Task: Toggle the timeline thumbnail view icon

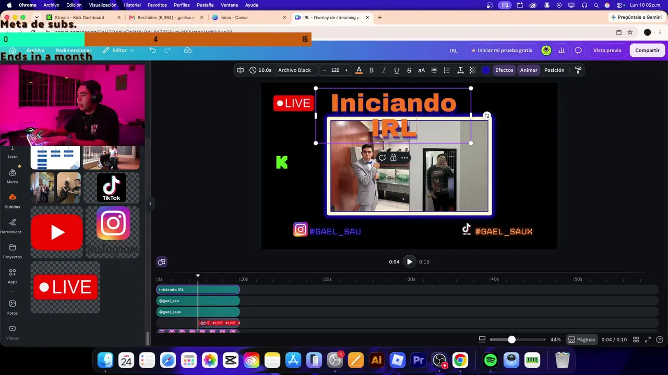Action: point(482,340)
